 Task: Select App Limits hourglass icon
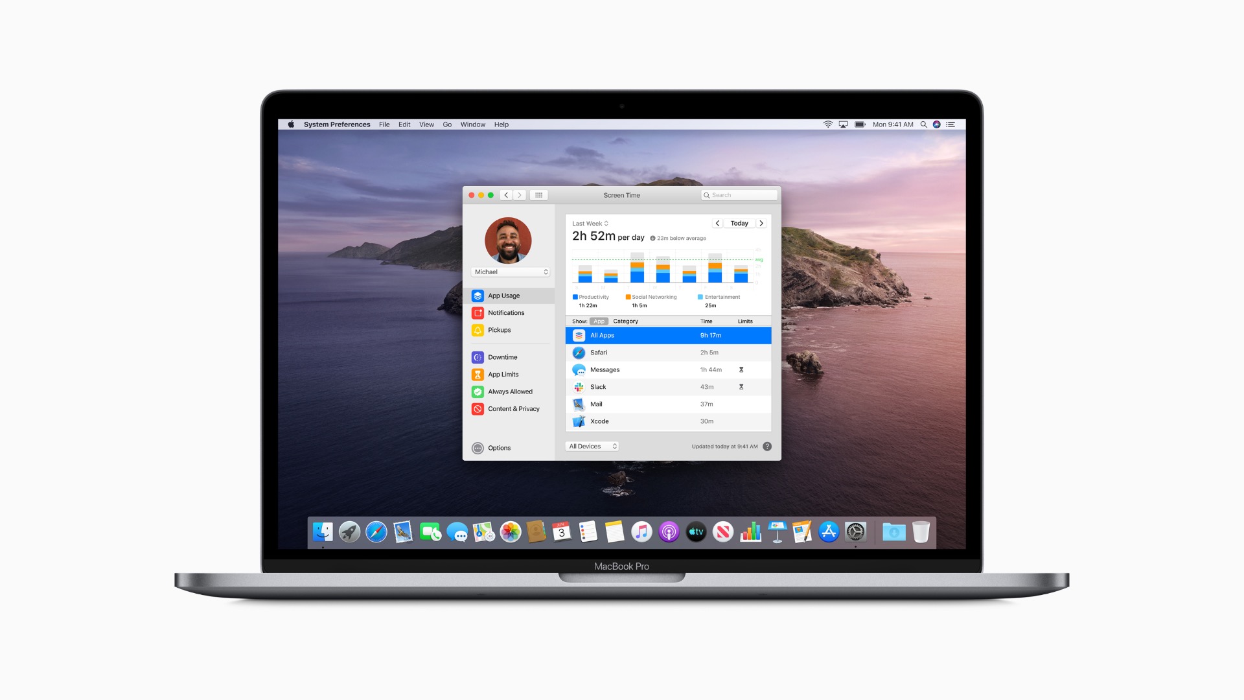[x=478, y=375]
